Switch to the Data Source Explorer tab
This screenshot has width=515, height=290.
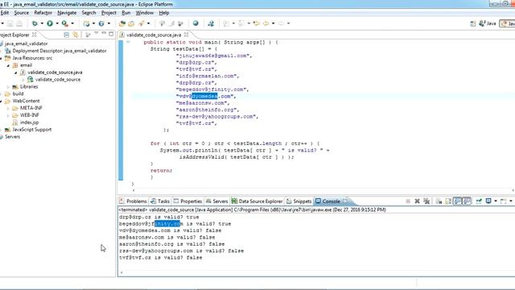[257, 201]
